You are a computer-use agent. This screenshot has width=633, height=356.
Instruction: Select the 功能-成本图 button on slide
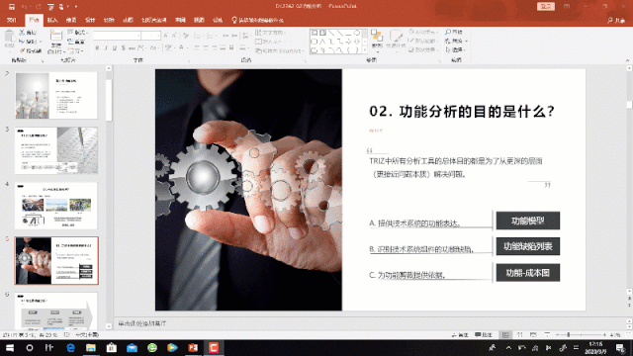point(527,273)
